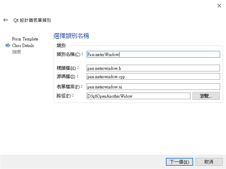Open the 瀏覽... browse button for path
The image size is (226, 169).
point(206,96)
